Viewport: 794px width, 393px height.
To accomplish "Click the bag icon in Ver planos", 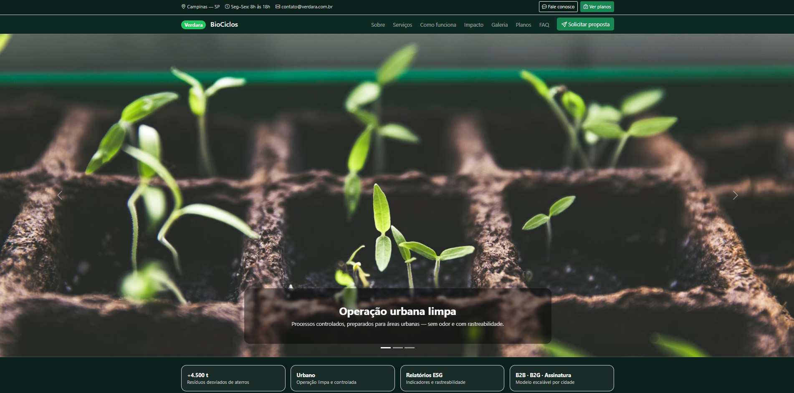I will (586, 7).
